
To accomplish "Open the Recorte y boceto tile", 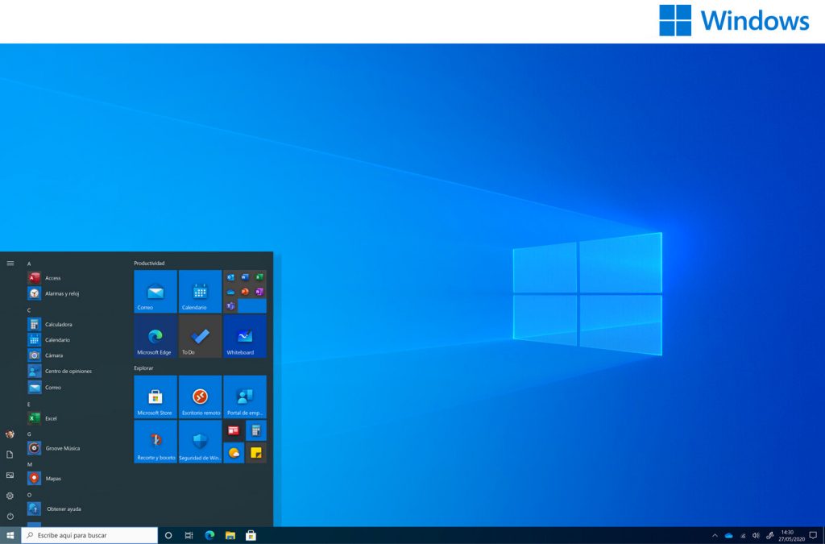I will pos(155,442).
